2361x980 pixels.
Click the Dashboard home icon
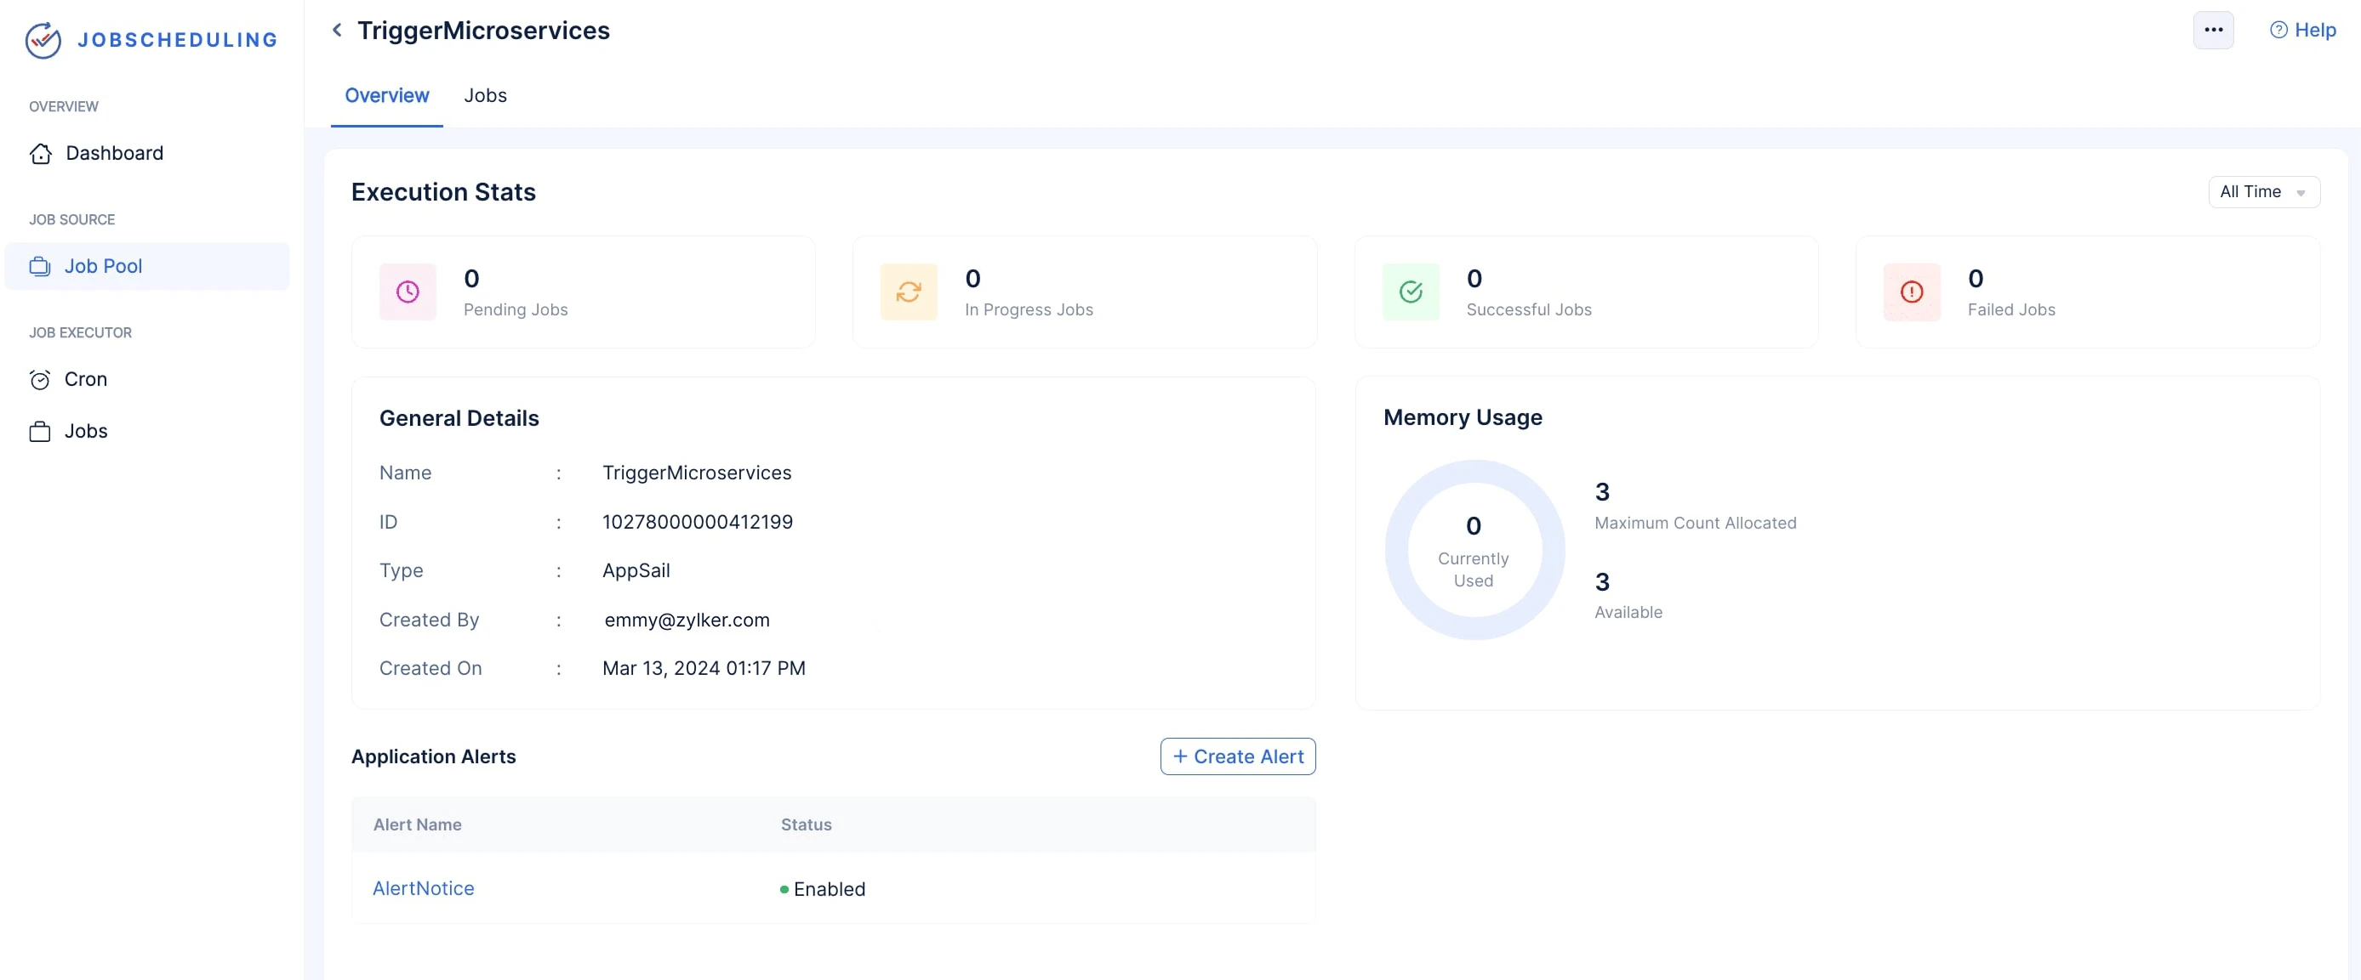coord(40,153)
